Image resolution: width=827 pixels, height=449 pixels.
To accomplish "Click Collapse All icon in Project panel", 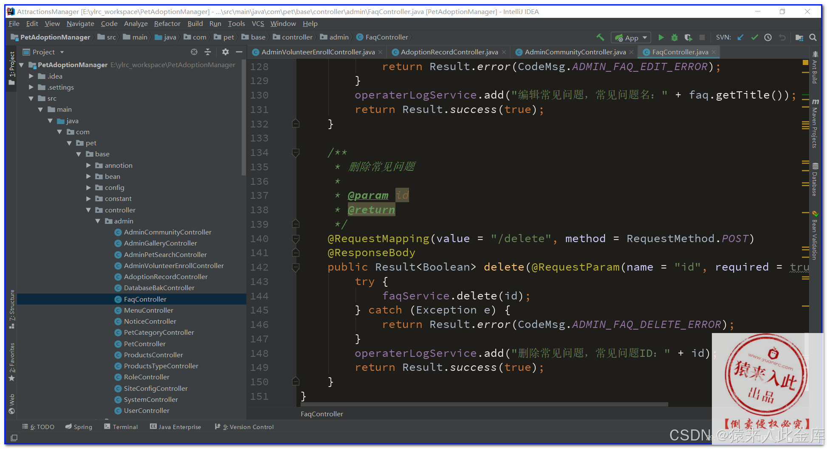I will point(208,52).
